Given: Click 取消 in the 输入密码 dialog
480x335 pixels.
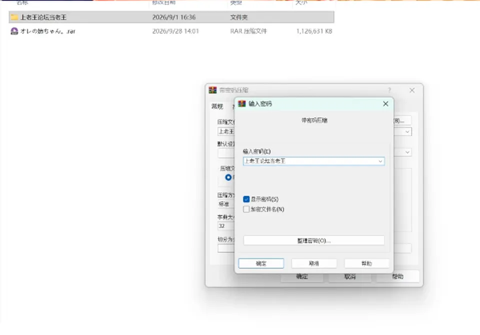Looking at the screenshot, I should coord(314,263).
